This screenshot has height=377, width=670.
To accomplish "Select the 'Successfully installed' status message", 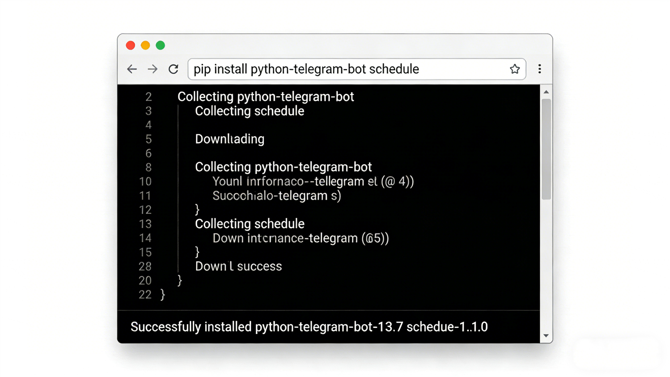I will coord(310,327).
